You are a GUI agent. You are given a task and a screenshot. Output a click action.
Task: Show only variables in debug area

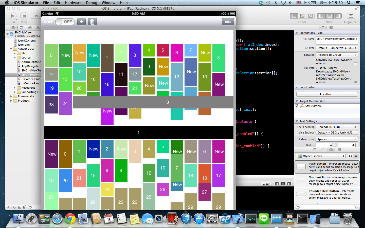coord(277,184)
